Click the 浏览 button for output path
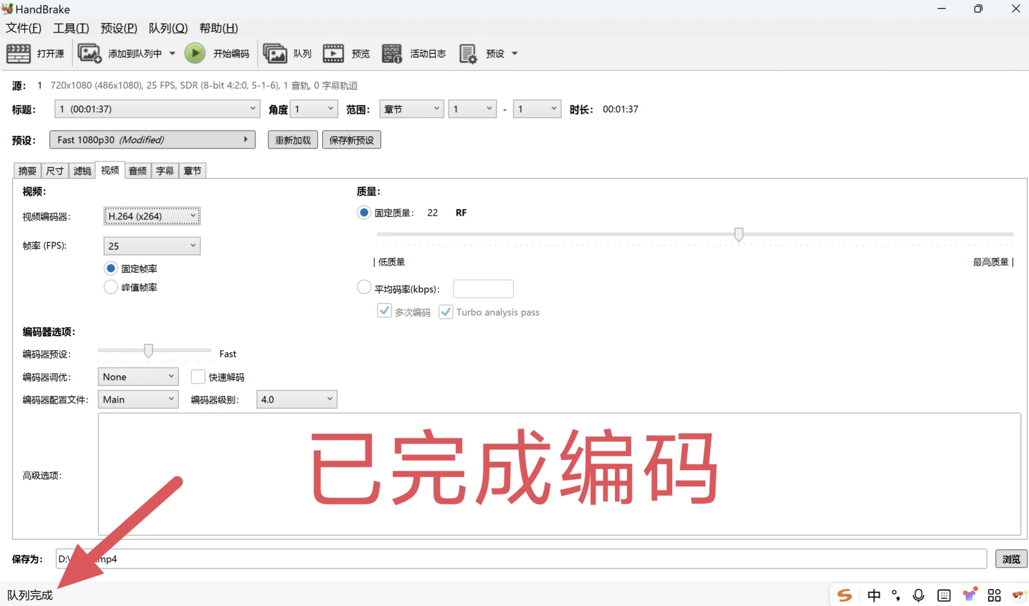The height and width of the screenshot is (606, 1029). (1010, 559)
